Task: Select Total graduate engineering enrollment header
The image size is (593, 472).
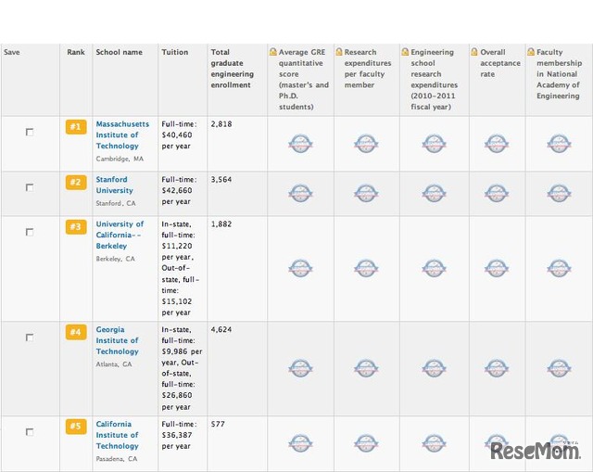Action: (x=233, y=69)
